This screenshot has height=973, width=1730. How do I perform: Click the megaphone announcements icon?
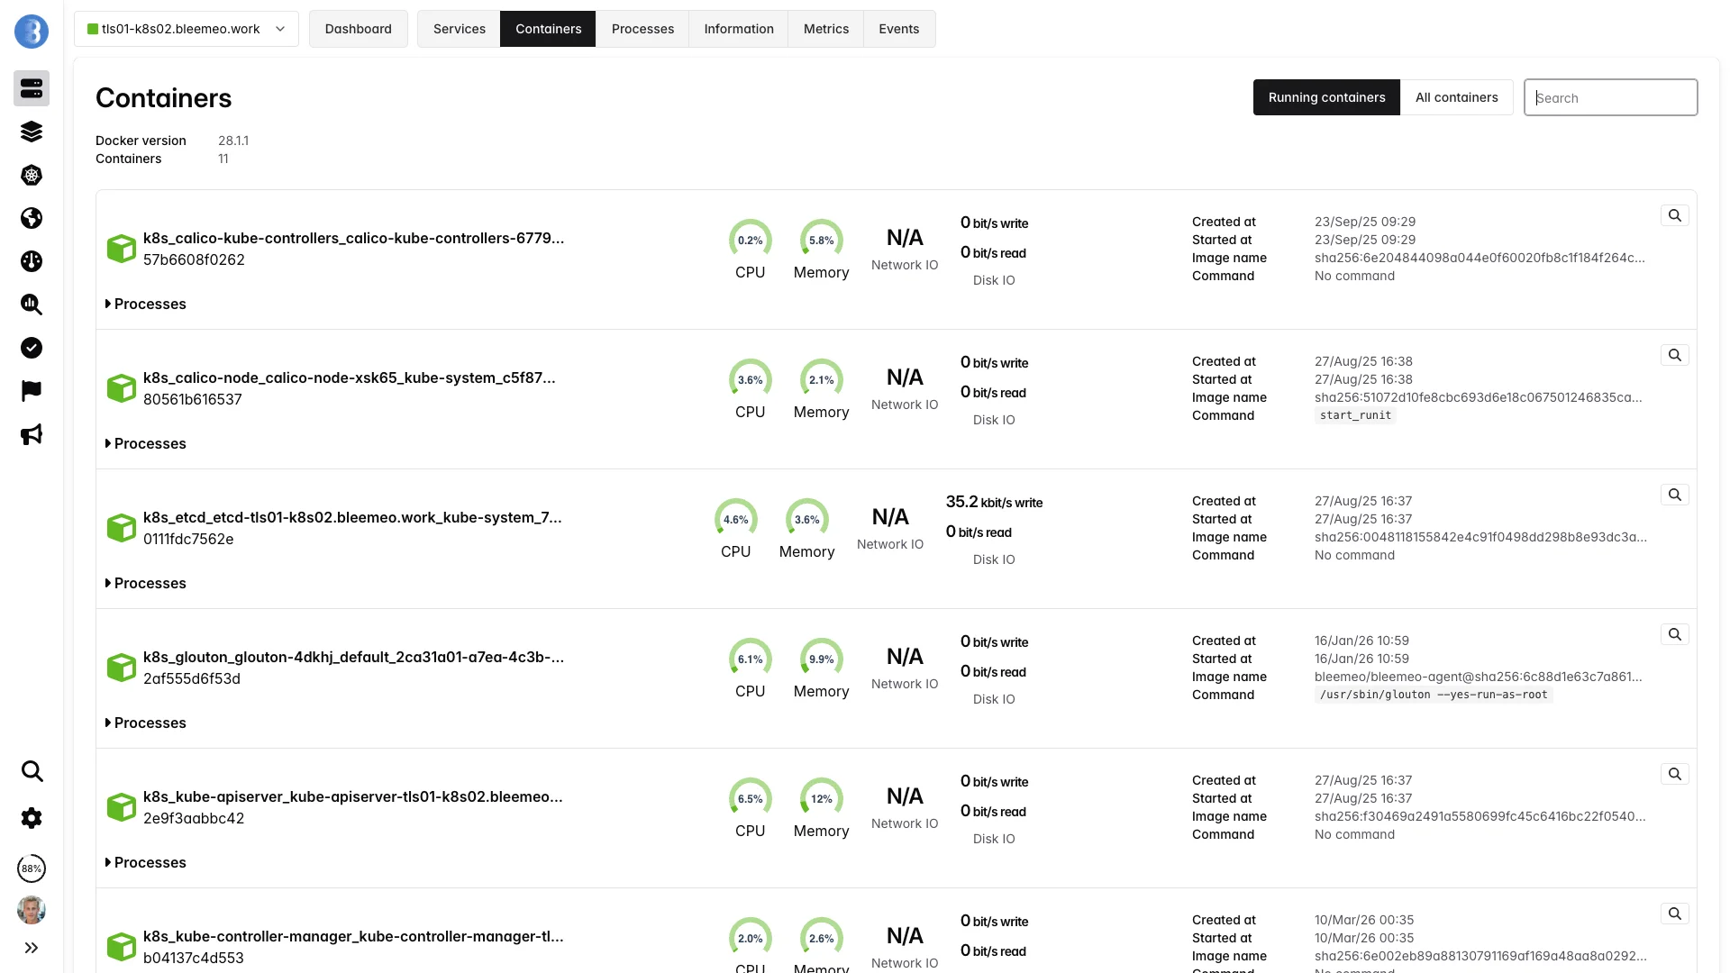click(x=32, y=435)
